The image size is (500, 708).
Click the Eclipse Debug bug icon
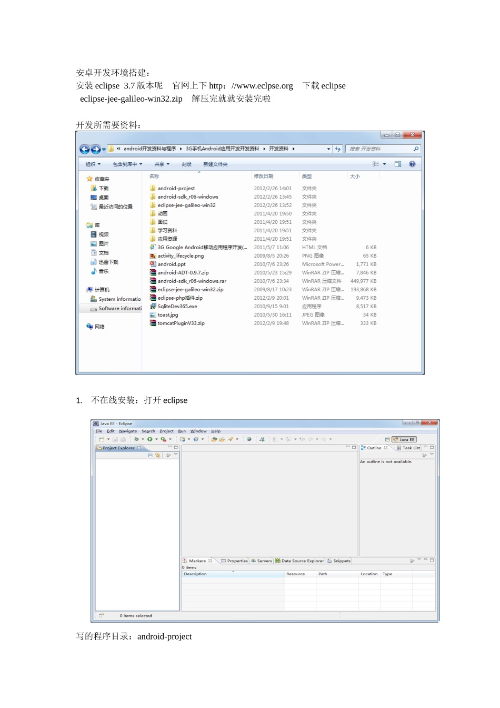click(x=136, y=439)
